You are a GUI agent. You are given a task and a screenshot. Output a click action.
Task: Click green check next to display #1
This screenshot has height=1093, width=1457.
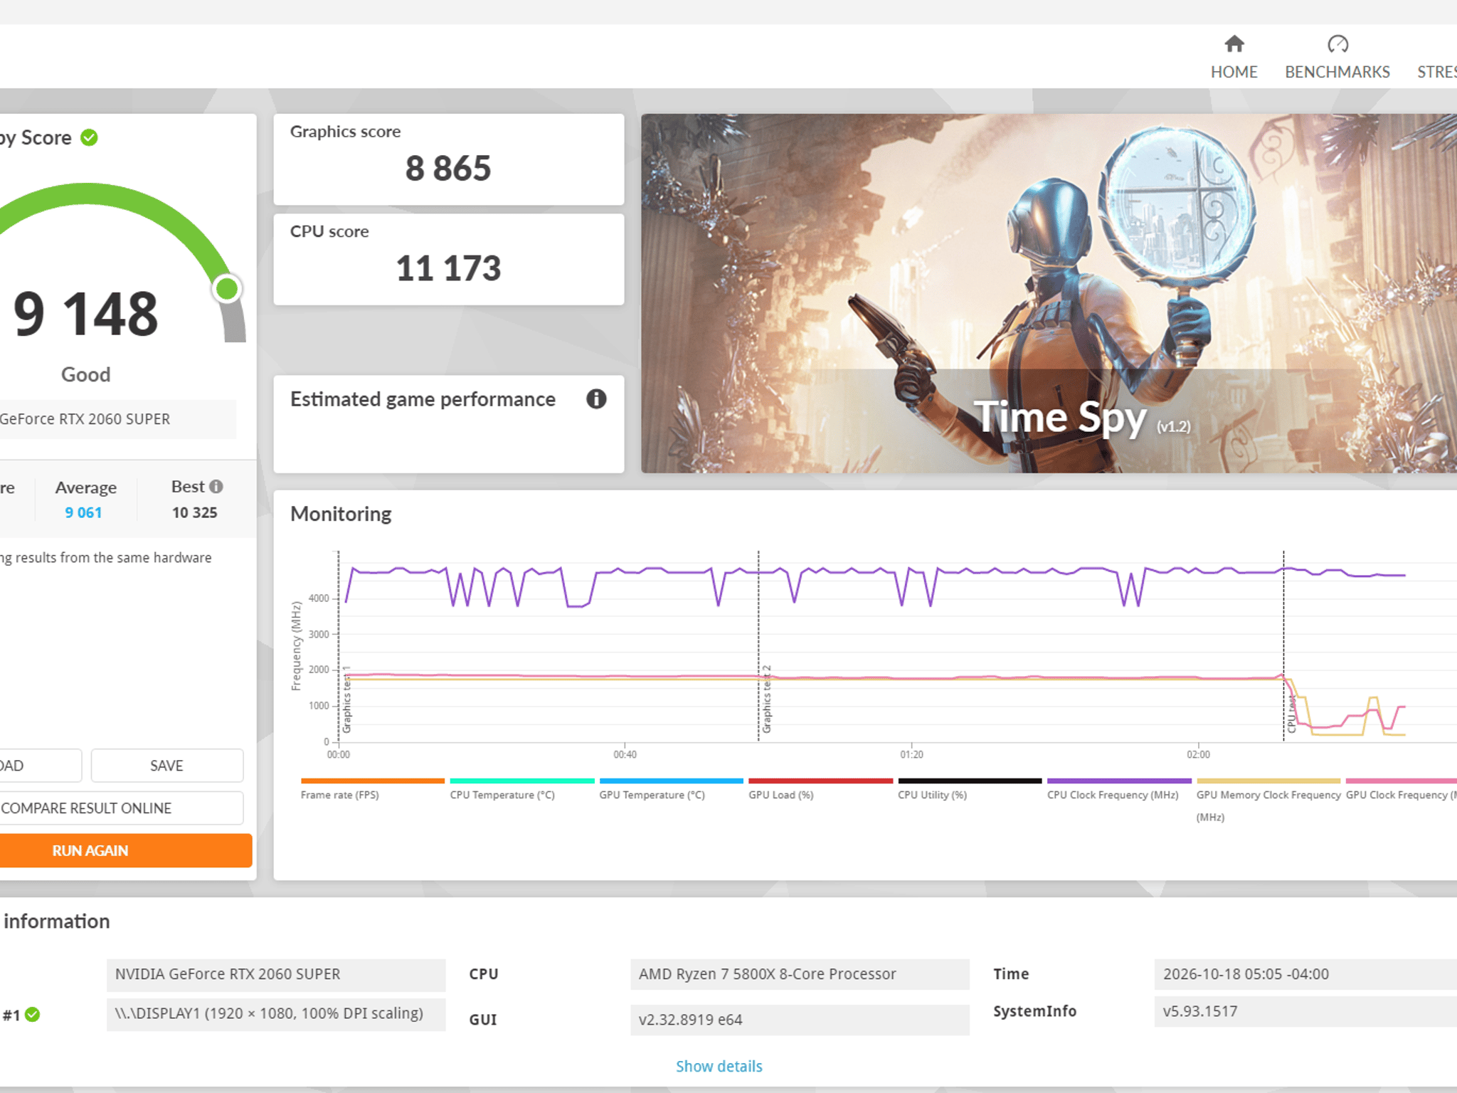[x=33, y=1015]
